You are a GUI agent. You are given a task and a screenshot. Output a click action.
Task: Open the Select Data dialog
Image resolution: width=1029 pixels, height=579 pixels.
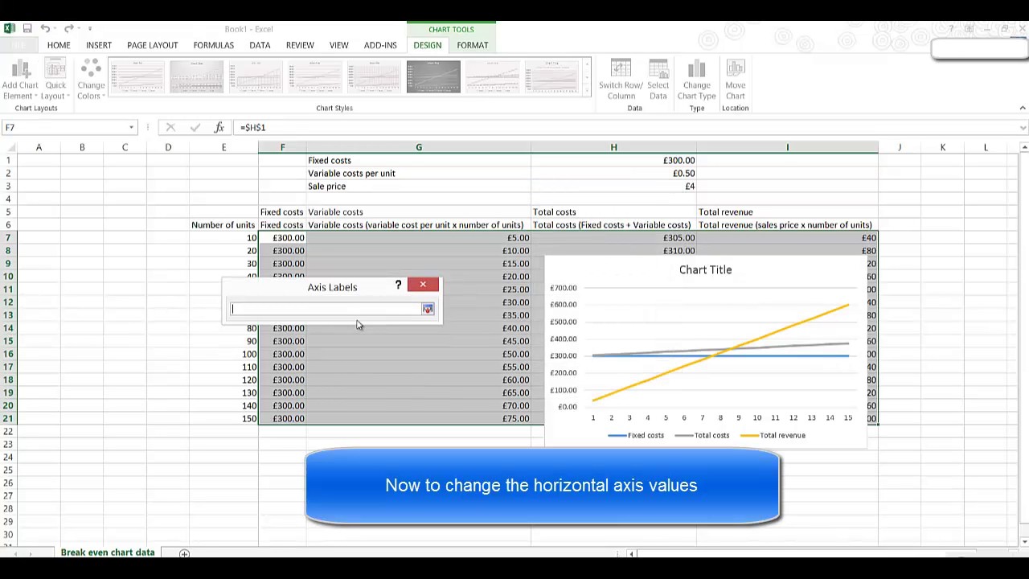click(x=658, y=80)
